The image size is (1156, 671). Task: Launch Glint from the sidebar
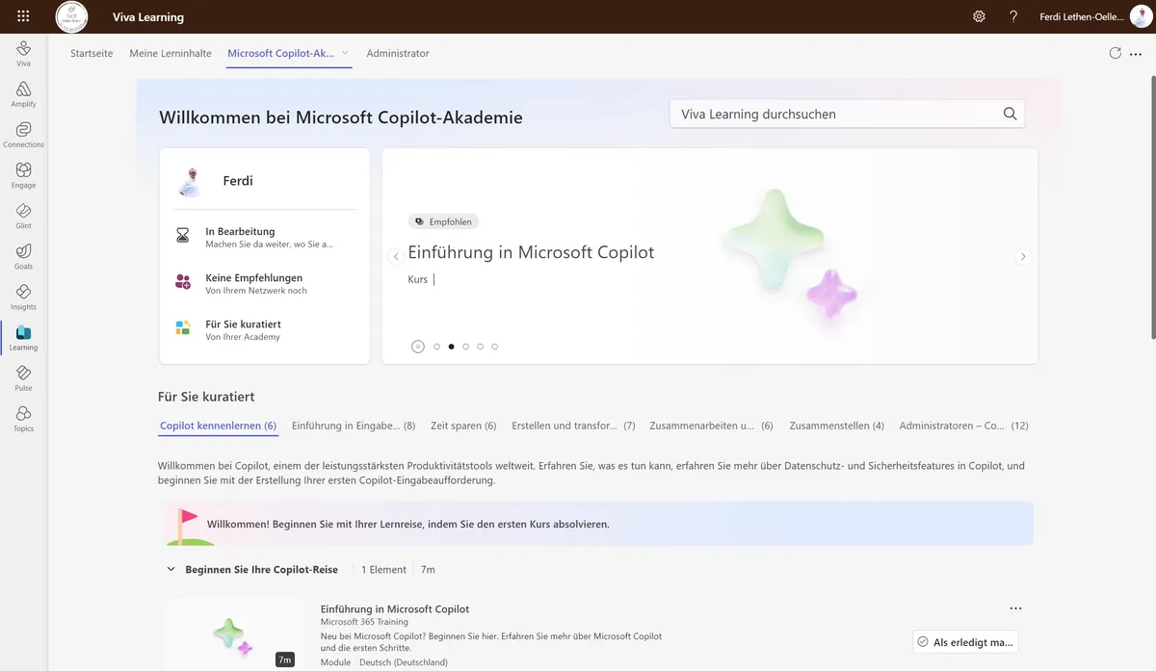pos(23,215)
